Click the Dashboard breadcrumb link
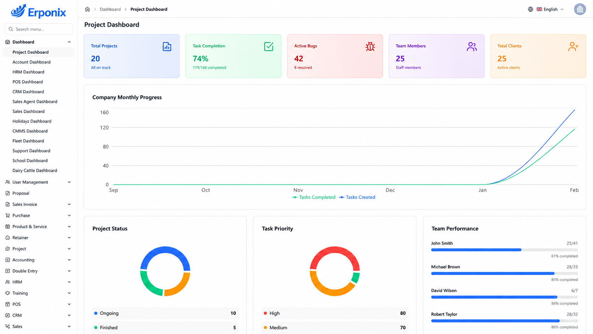Image resolution: width=593 pixels, height=334 pixels. click(110, 9)
